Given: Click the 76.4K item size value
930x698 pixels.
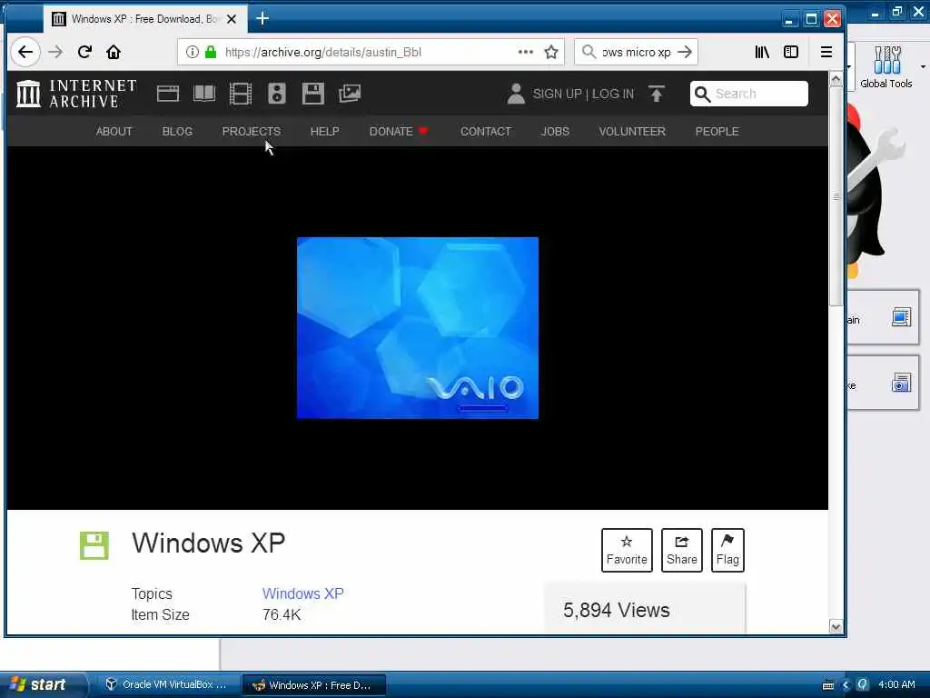Looking at the screenshot, I should [282, 615].
